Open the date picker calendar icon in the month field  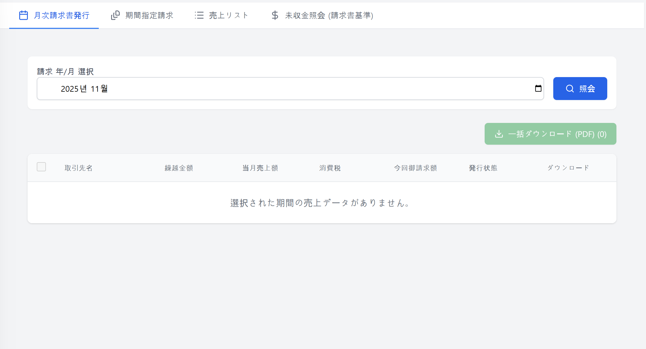coord(538,89)
